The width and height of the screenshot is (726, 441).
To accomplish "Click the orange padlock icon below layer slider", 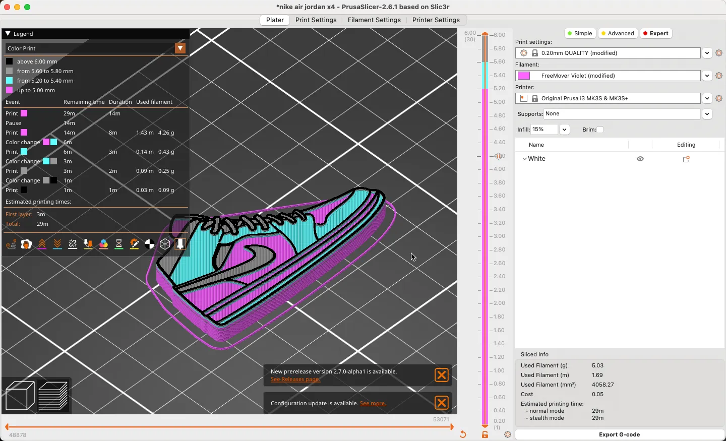I will [x=485, y=434].
